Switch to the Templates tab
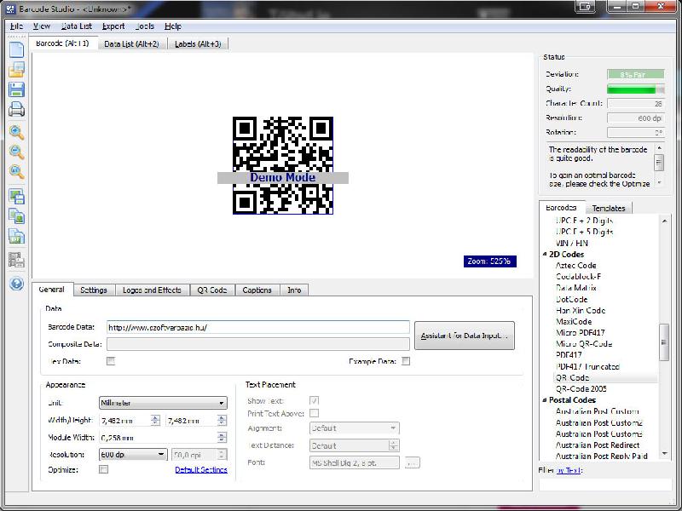Viewport: 682px width, 511px height. pyautogui.click(x=609, y=208)
